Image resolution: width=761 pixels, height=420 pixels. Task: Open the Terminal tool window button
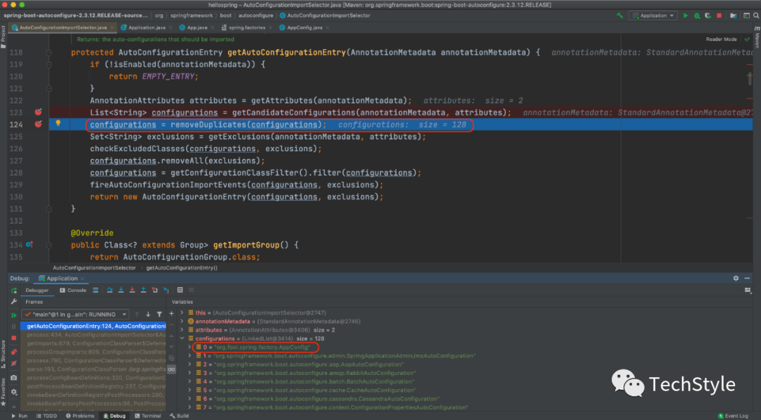pyautogui.click(x=148, y=416)
